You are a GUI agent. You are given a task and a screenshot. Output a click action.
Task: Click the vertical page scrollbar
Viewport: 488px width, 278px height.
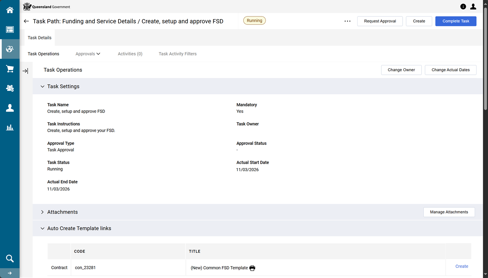click(x=485, y=57)
